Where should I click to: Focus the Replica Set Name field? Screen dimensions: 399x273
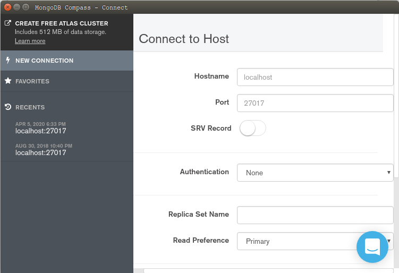315,215
